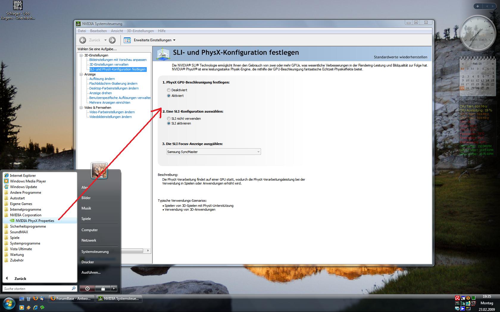This screenshot has height=312, width=500.
Task: Select Aktiviert PhysX radio button
Action: pos(169,96)
